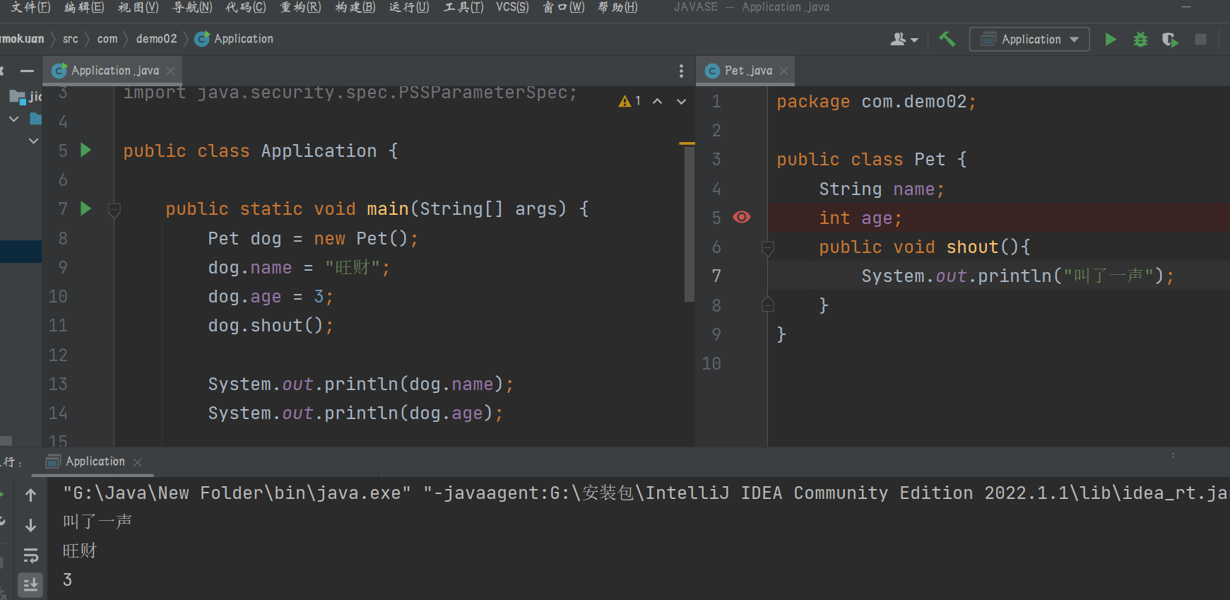Click the green hammer Build Project icon

[947, 39]
